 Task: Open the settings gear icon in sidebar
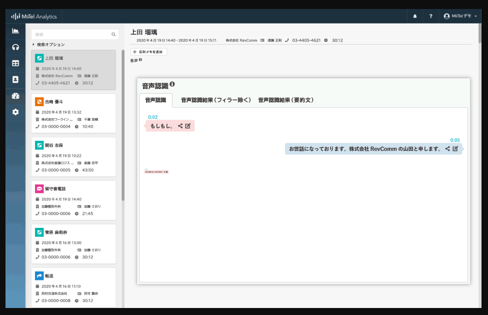(15, 112)
